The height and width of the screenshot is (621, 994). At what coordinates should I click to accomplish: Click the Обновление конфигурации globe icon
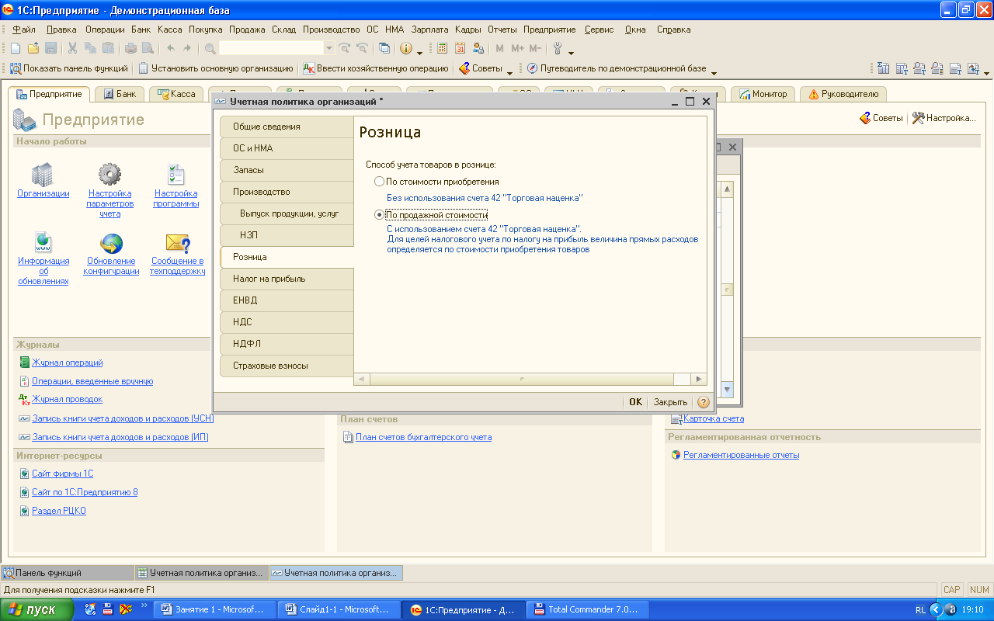tap(111, 243)
